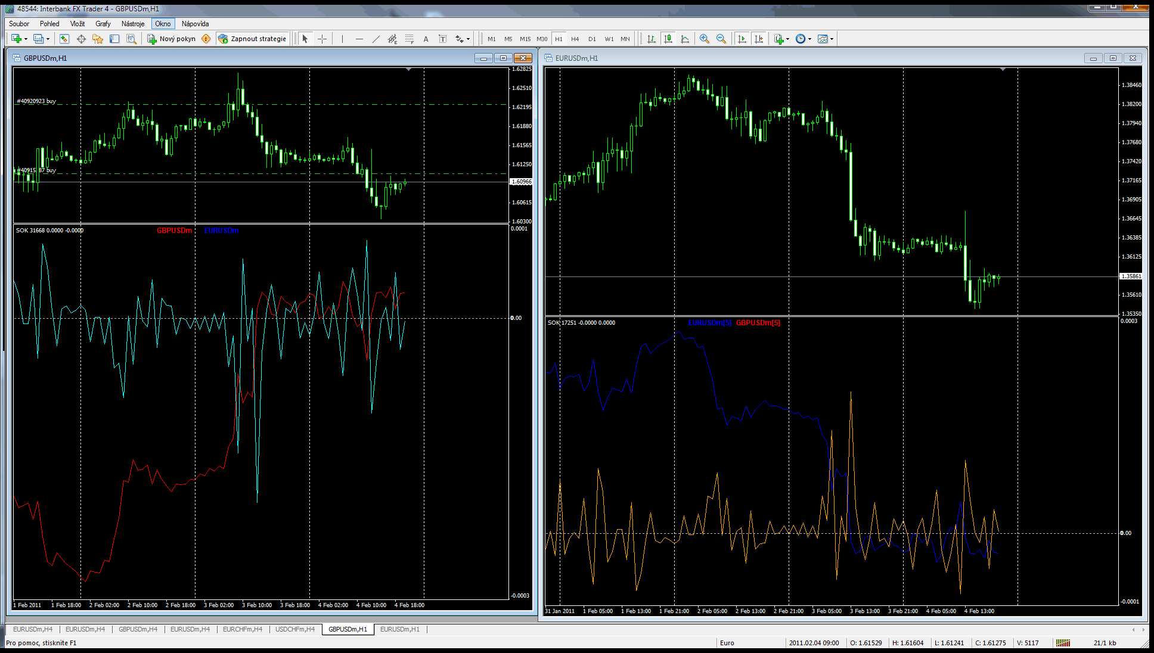
Task: Select the horizontal line drawing tool
Action: click(359, 39)
